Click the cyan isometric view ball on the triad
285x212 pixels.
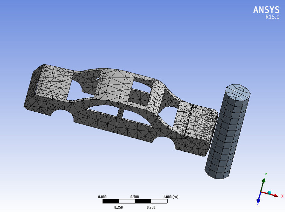[269, 192]
